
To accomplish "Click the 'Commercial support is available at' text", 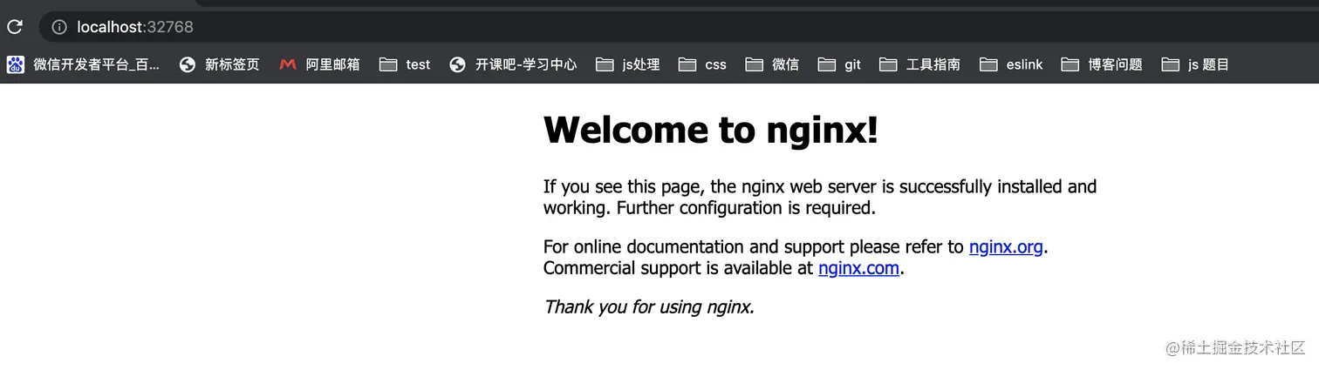I will [x=678, y=268].
